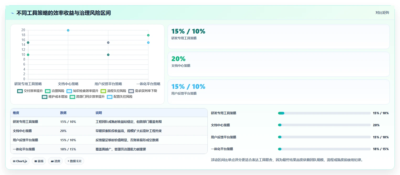The height and width of the screenshot is (175, 400).
Task: Click the 数据 table column header
Action: point(63,113)
